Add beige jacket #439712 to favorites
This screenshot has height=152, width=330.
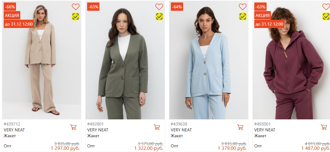(x=75, y=7)
